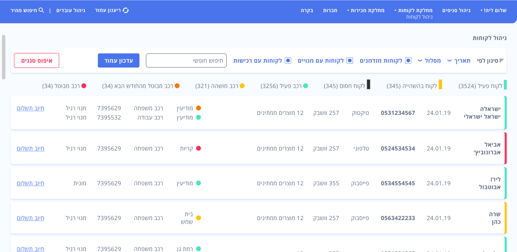Click the רכב עבודה cell
Viewport: 517px width, 252px height.
click(150, 117)
